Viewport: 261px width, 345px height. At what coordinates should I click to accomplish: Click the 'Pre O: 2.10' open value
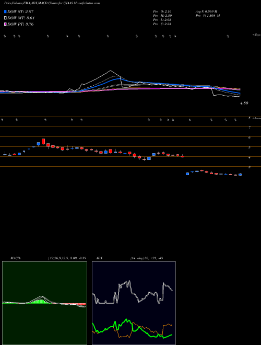tap(162, 11)
